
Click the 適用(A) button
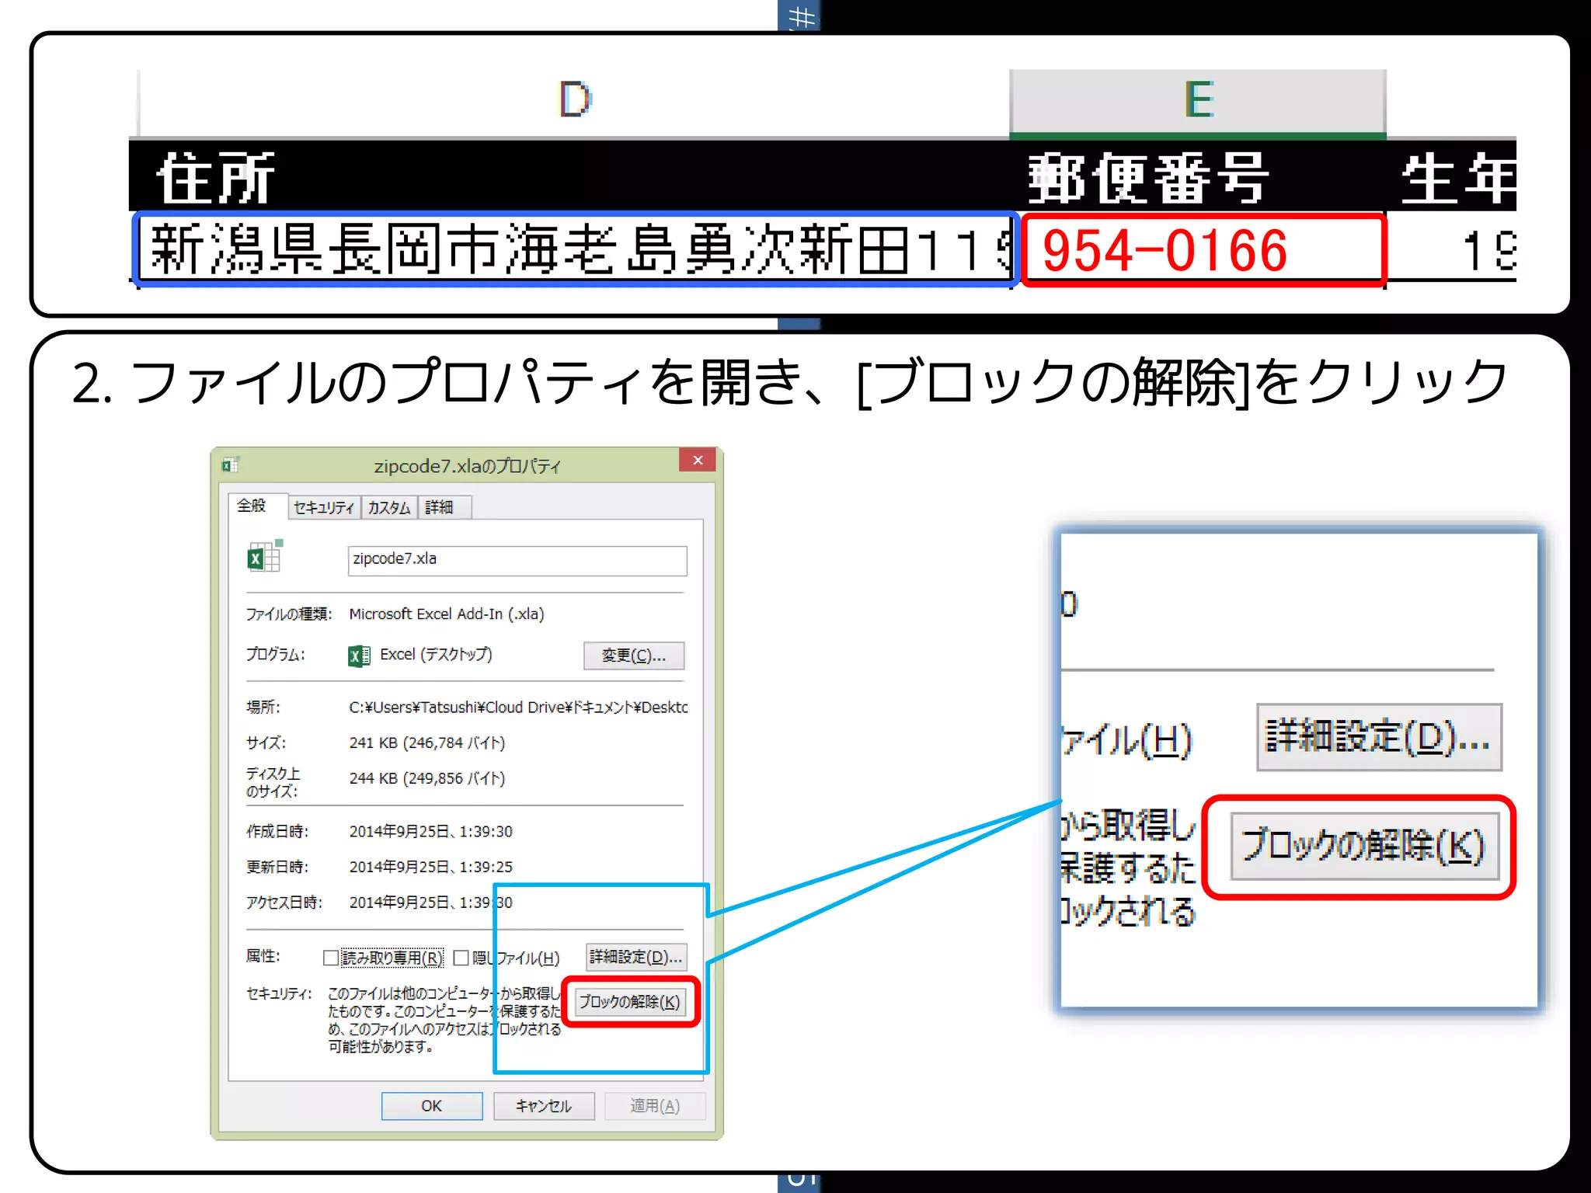coord(655,1106)
